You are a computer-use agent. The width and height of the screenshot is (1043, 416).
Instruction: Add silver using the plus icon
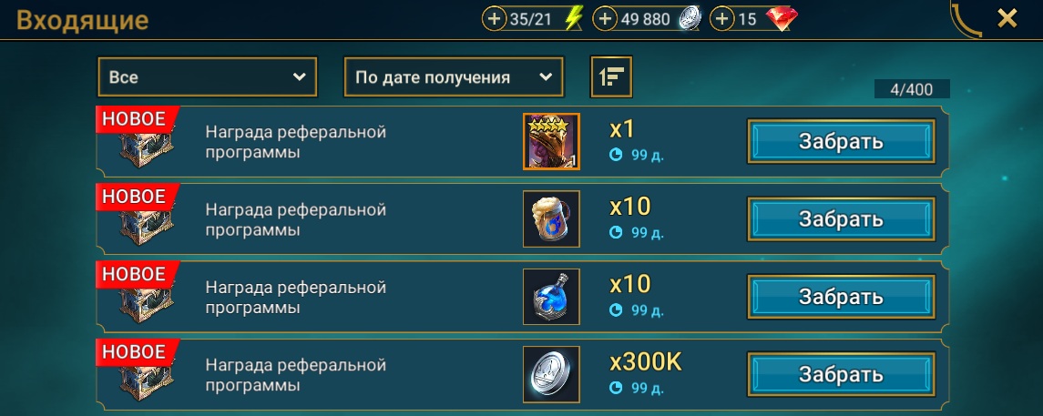point(604,19)
